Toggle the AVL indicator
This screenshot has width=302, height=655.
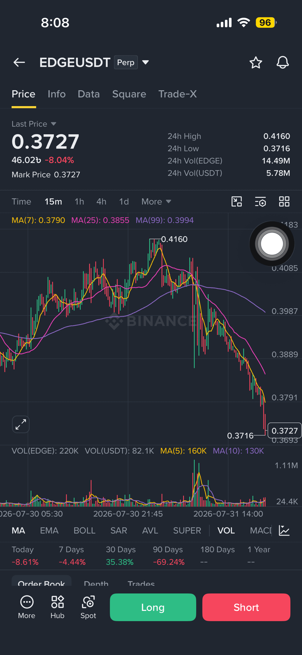[x=150, y=531]
